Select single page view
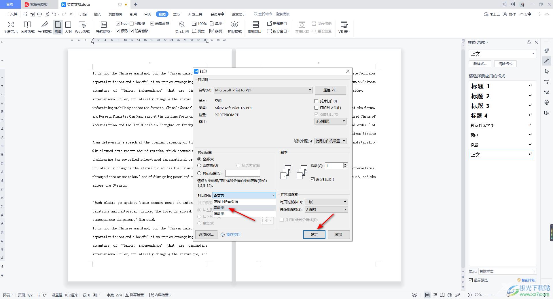This screenshot has height=299, width=553. click(x=216, y=24)
